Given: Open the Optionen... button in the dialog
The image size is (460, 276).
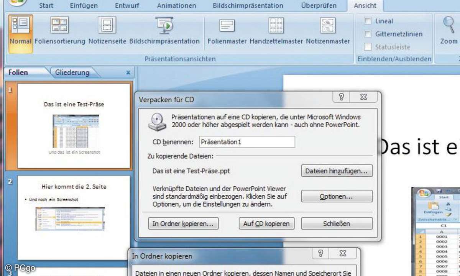Looking at the screenshot, I should (x=337, y=196).
